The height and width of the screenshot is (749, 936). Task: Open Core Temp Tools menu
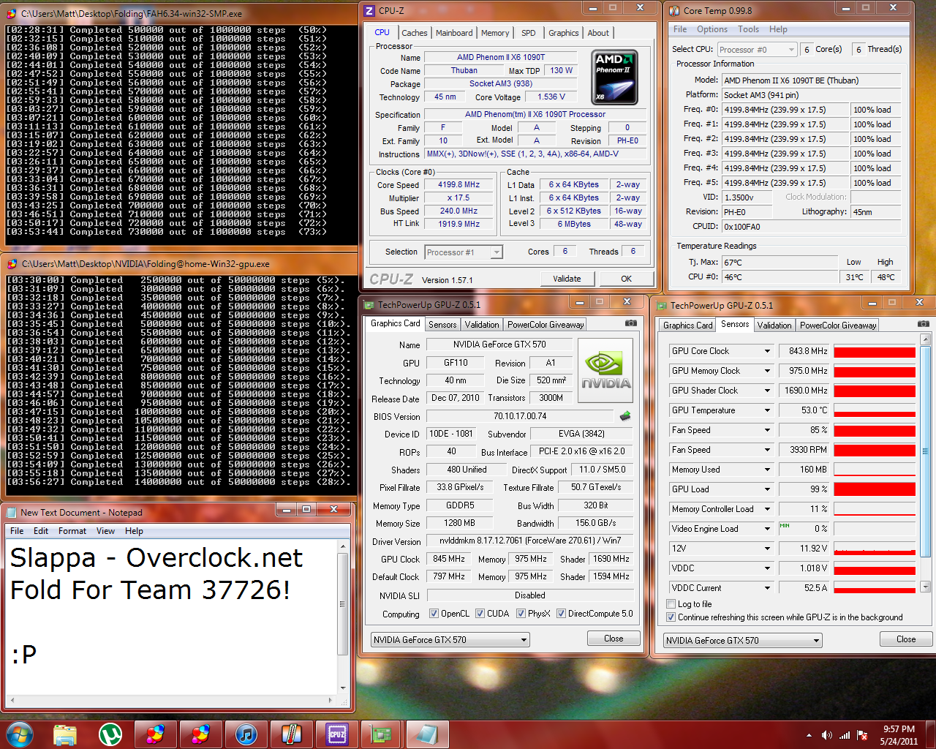748,29
